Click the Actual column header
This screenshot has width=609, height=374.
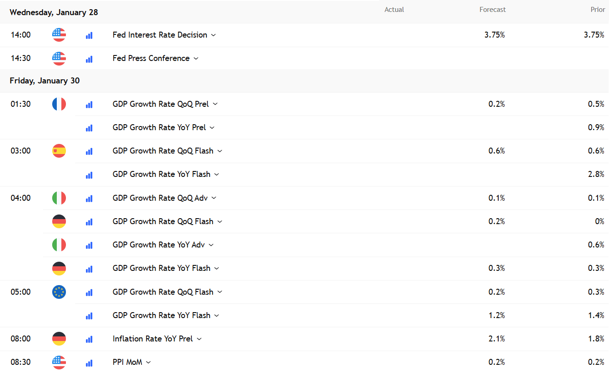coord(394,10)
